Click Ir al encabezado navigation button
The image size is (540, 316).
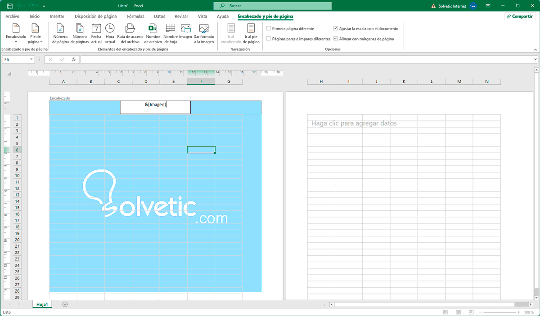click(231, 34)
